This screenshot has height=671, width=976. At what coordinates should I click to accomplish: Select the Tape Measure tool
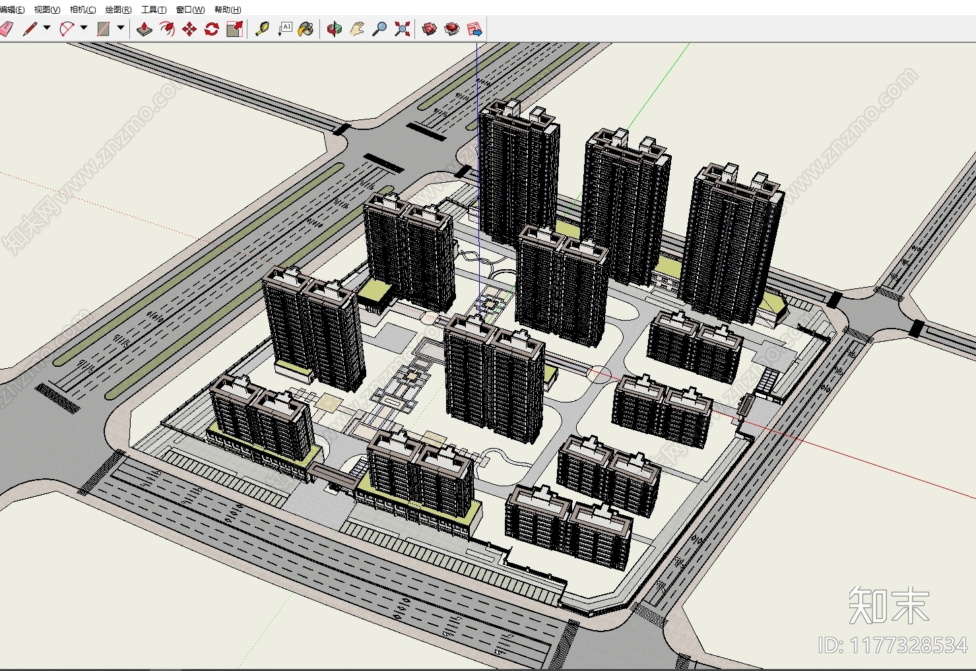coord(262,29)
